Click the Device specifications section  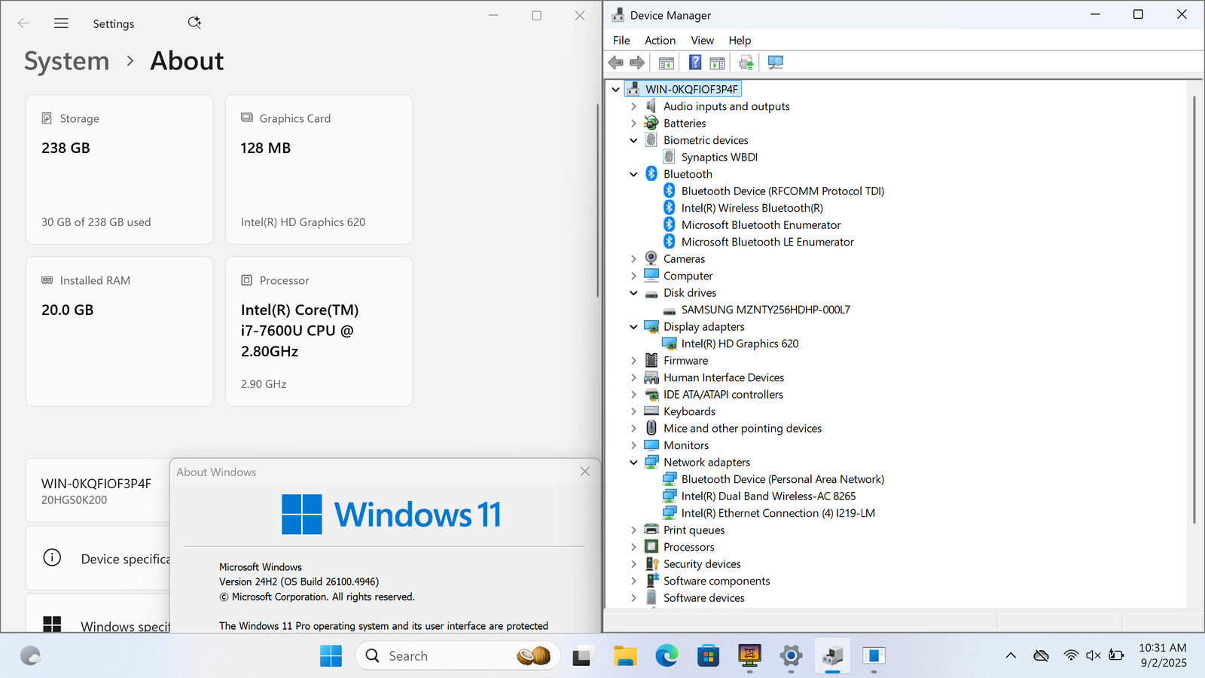[98, 558]
